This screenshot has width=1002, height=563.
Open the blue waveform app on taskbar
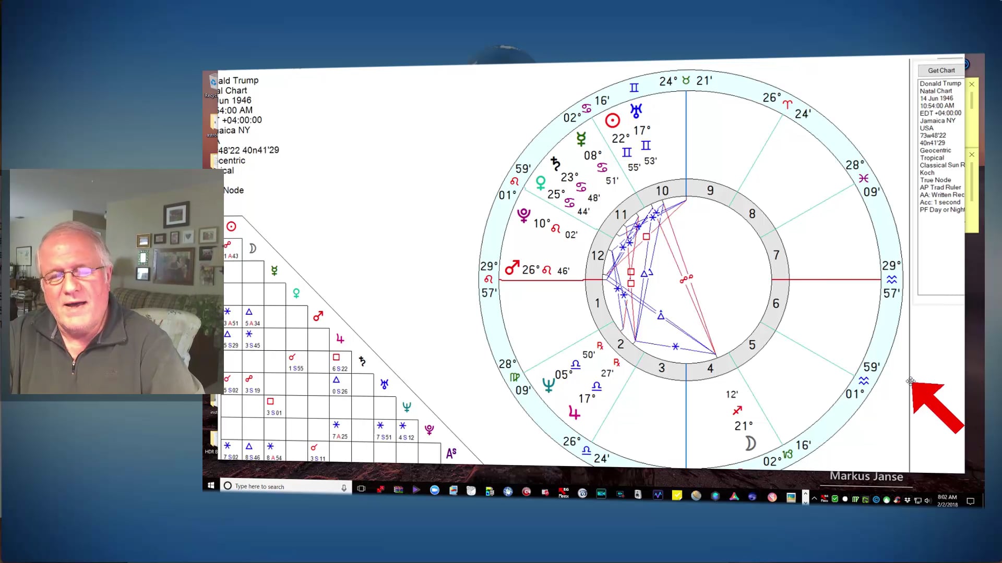point(658,495)
